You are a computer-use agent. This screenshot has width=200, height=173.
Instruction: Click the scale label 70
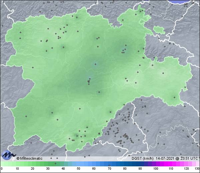[x=109, y=169]
